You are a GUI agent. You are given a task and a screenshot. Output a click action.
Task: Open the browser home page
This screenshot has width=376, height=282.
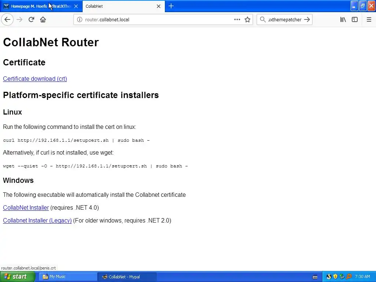[x=43, y=20]
